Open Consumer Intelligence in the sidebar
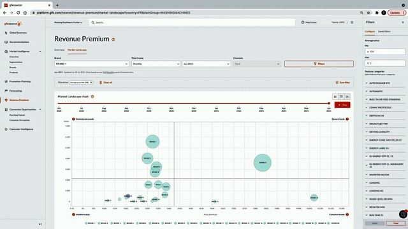408x229 pixels. click(21, 129)
